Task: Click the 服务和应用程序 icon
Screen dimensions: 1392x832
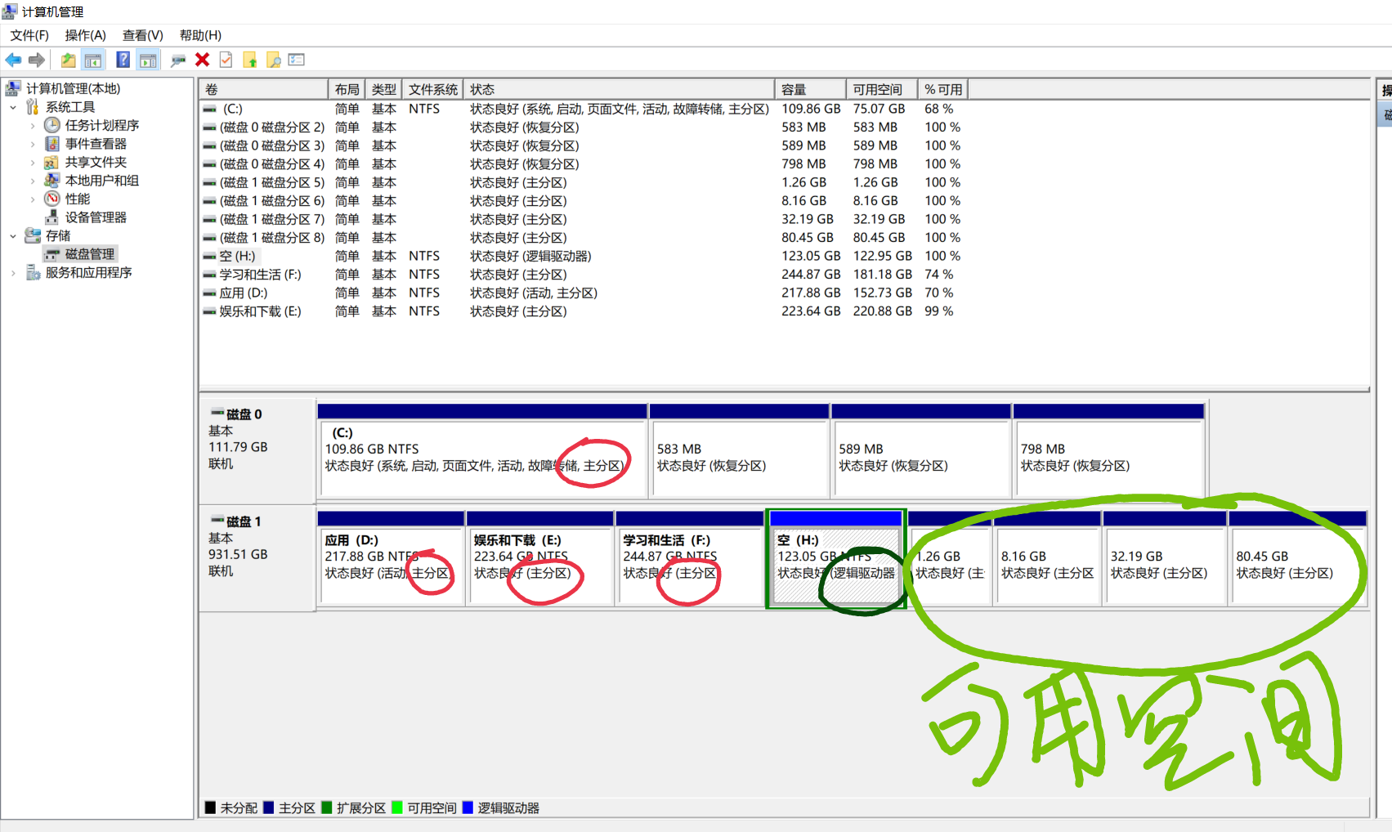Action: coord(33,272)
